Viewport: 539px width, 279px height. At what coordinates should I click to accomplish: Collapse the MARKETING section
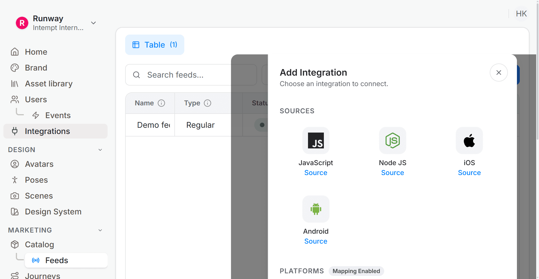tap(100, 230)
